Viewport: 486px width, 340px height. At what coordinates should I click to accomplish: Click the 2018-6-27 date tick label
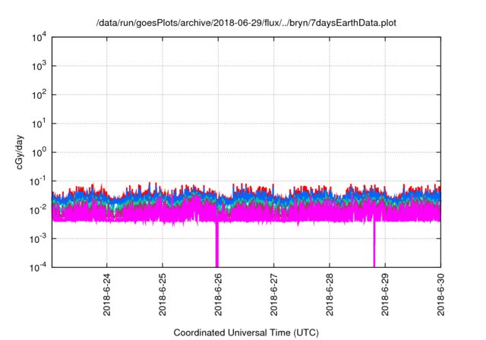[273, 294]
